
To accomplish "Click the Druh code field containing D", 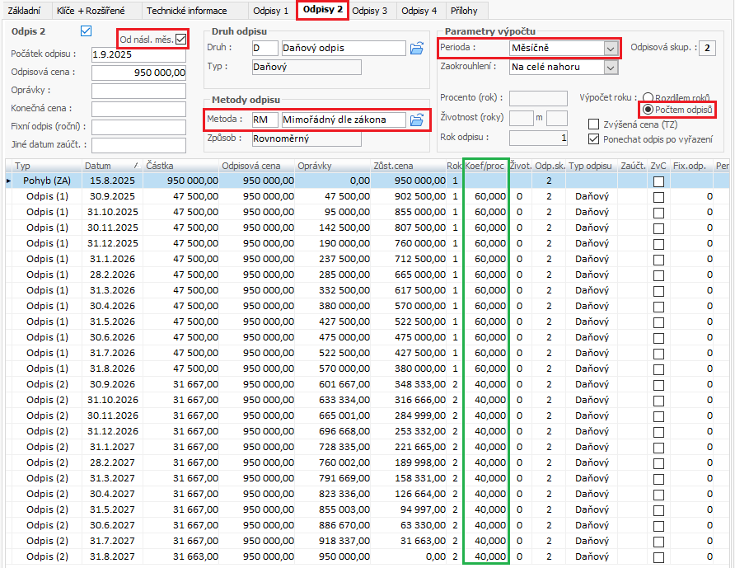I will pos(265,49).
